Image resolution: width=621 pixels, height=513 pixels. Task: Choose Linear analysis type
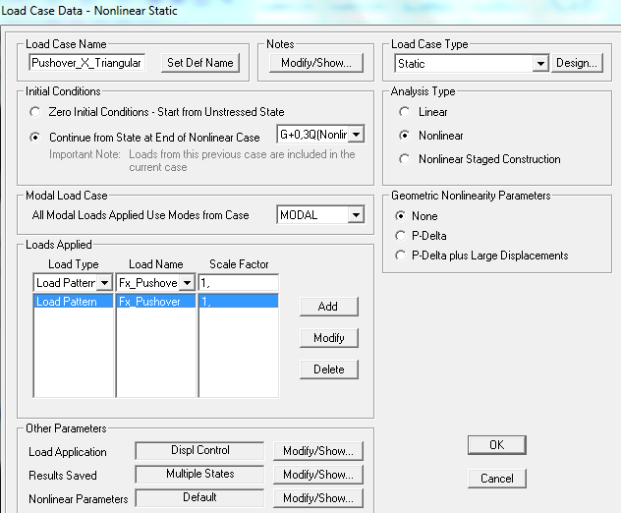click(x=404, y=112)
